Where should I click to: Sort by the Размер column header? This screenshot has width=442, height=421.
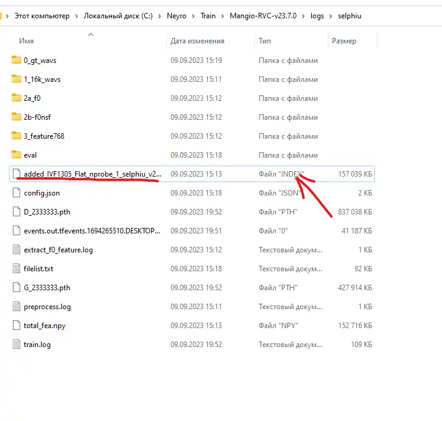344,41
